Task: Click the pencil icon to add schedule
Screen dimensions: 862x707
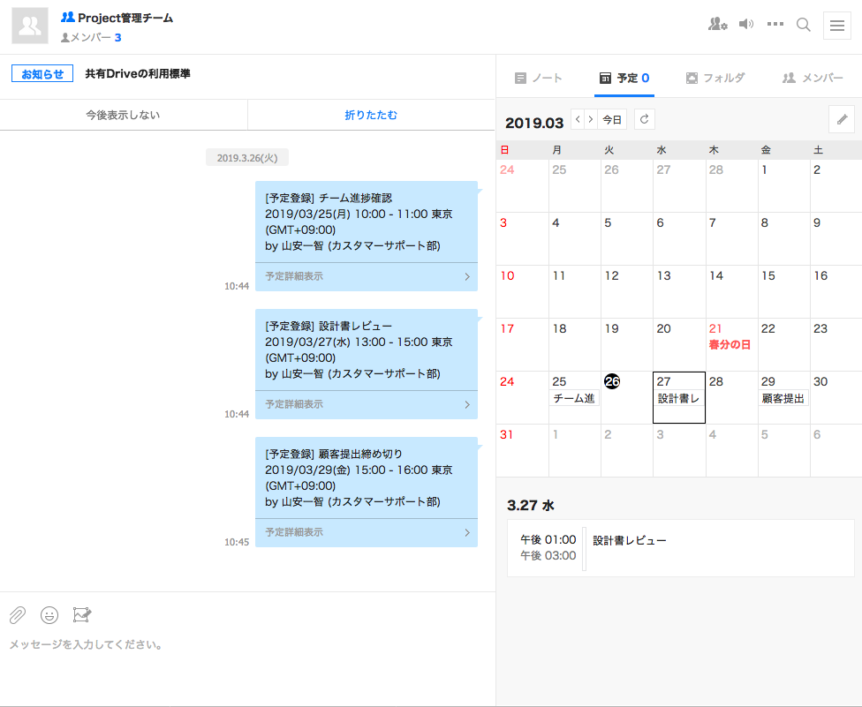Action: point(842,119)
